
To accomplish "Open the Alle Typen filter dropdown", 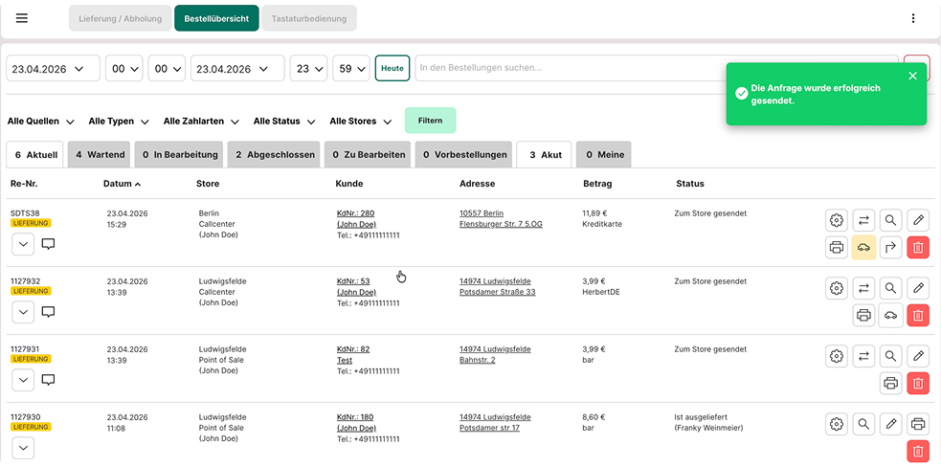I will point(119,122).
